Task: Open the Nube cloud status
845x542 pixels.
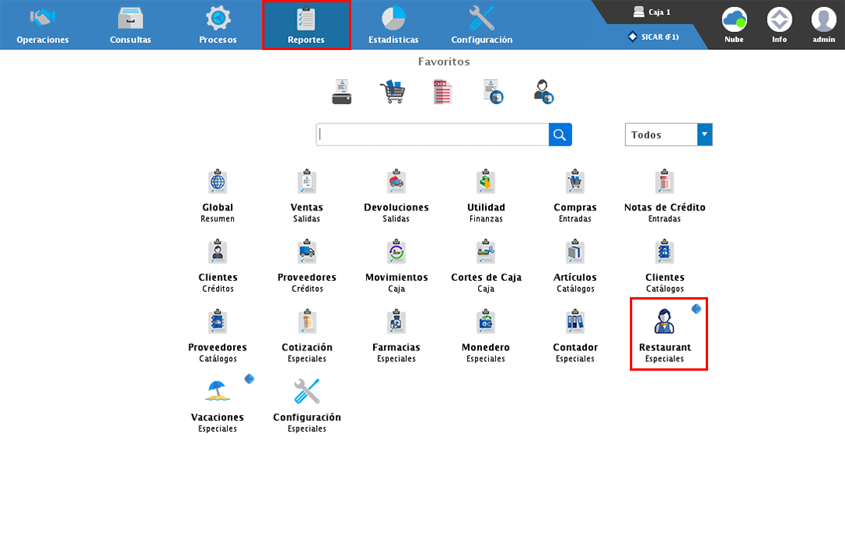Action: click(x=734, y=25)
